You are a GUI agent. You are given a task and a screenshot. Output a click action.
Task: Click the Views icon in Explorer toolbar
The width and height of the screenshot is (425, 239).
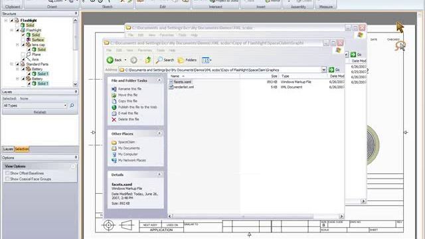[x=205, y=60]
